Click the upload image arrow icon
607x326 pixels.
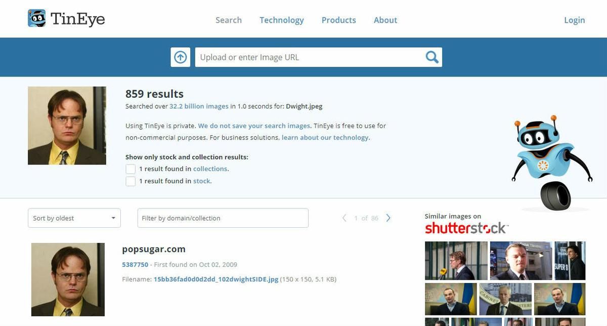[181, 57]
